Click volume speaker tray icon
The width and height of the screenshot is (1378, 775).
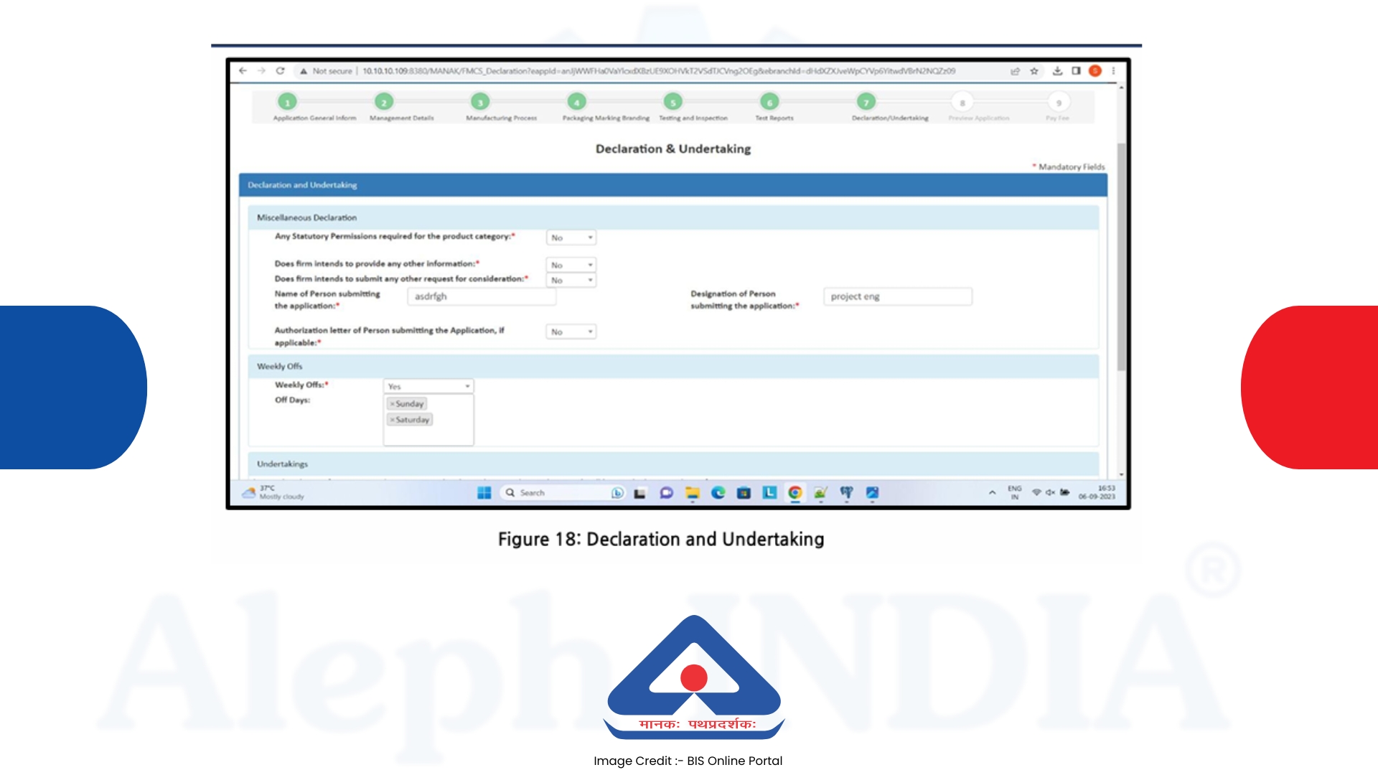tap(1050, 492)
